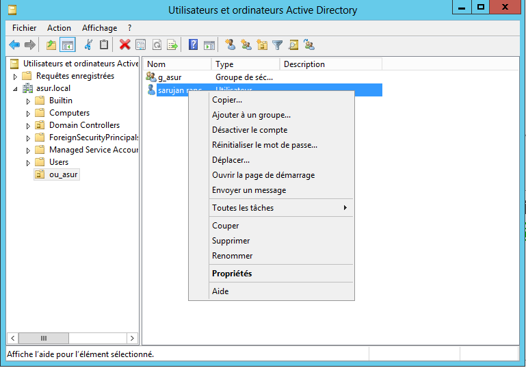Image resolution: width=526 pixels, height=368 pixels.
Task: Open the Affichage menu
Action: click(x=100, y=28)
